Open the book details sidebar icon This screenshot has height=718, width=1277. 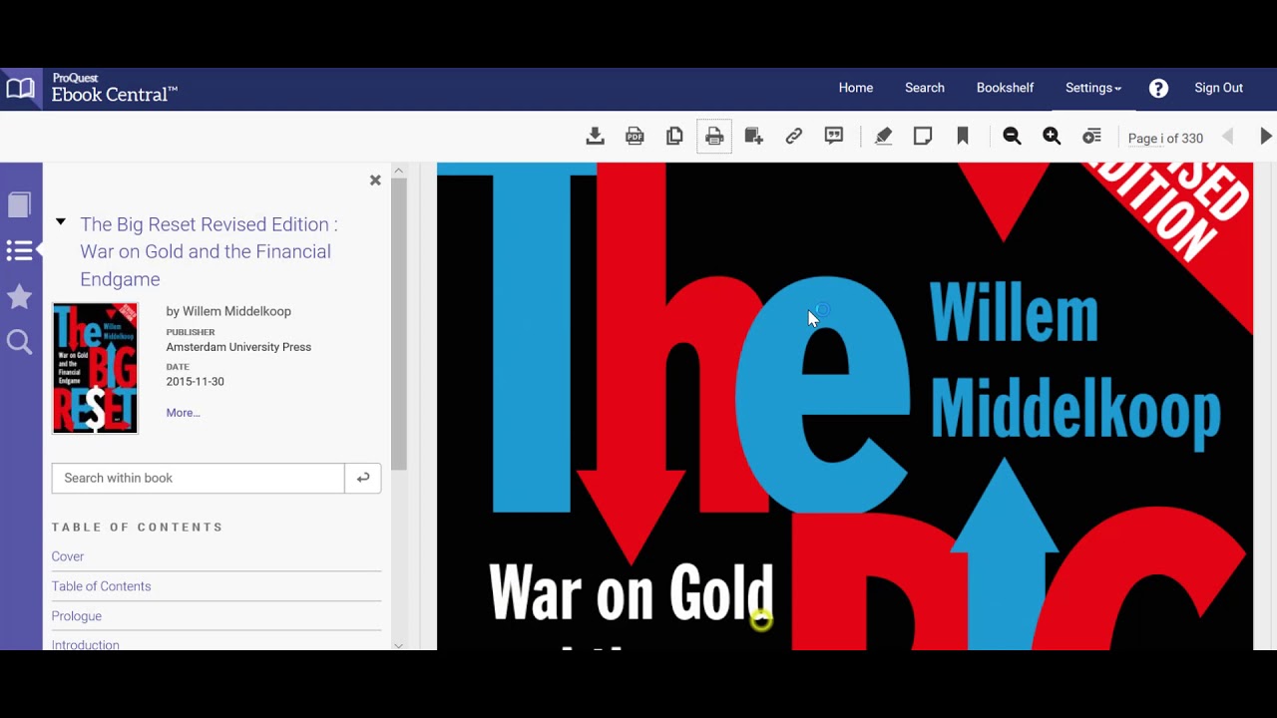(19, 205)
